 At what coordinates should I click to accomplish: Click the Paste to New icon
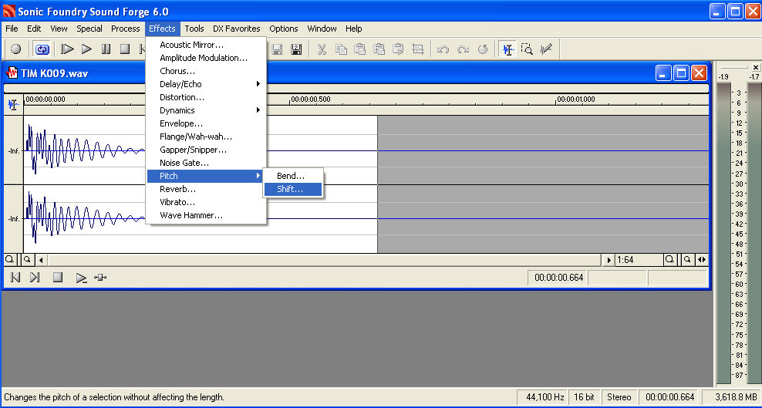coord(399,49)
